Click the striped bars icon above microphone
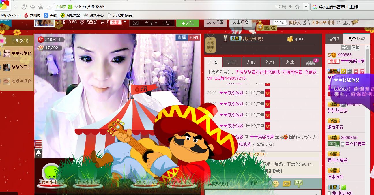374x195 pixels. point(38,144)
